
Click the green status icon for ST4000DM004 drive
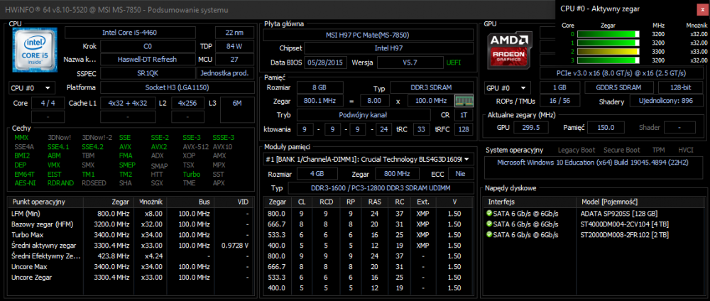tap(489, 224)
